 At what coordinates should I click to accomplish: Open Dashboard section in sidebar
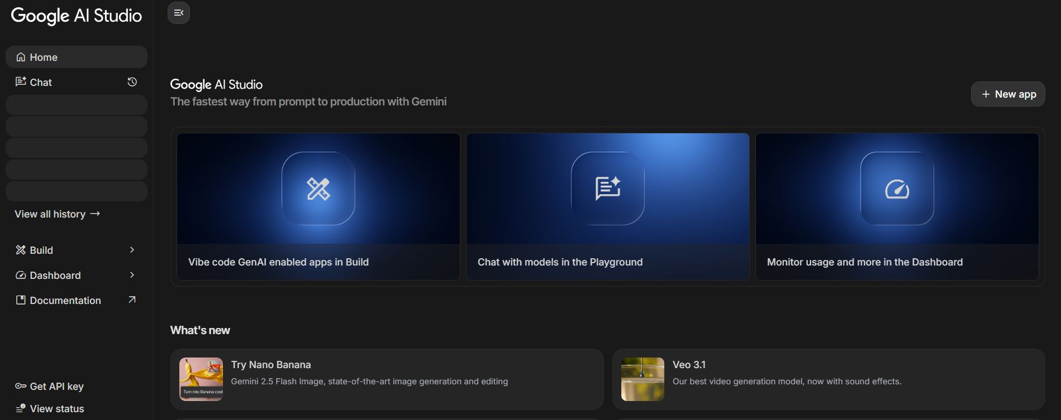point(77,275)
